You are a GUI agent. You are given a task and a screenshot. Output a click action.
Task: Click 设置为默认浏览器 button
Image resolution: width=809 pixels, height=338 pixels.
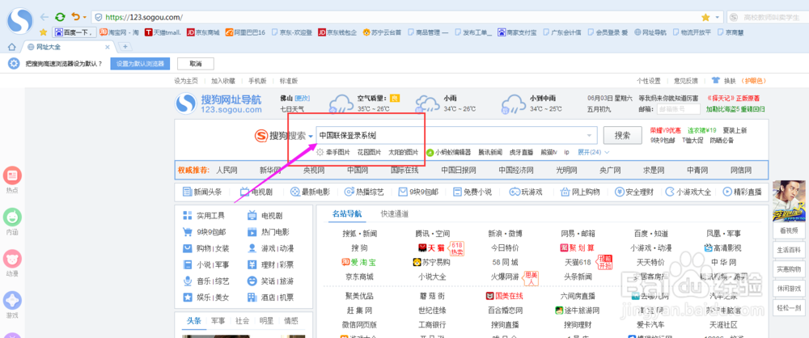[x=139, y=63]
